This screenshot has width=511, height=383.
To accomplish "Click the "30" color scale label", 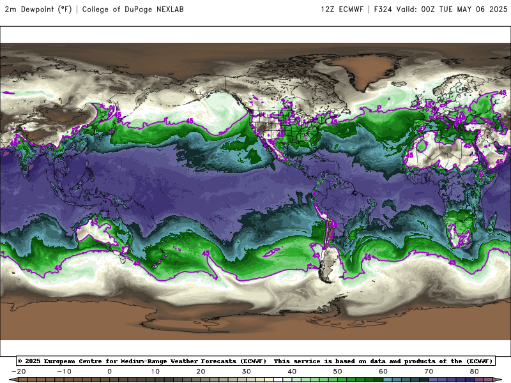I will click(247, 372).
